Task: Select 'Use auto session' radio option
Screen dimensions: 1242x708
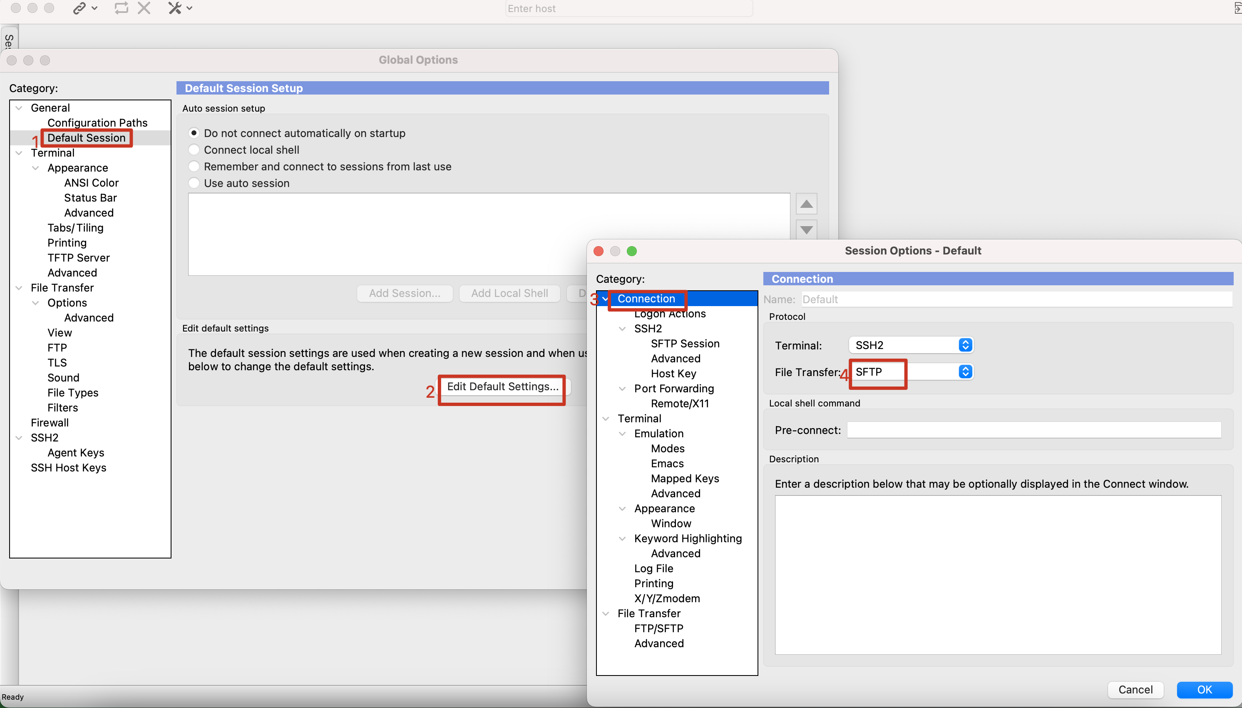Action: click(194, 183)
